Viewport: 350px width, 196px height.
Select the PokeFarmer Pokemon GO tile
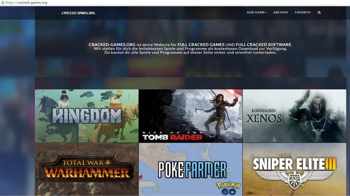[190, 169]
